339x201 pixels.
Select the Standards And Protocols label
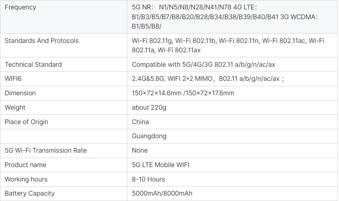(x=41, y=41)
